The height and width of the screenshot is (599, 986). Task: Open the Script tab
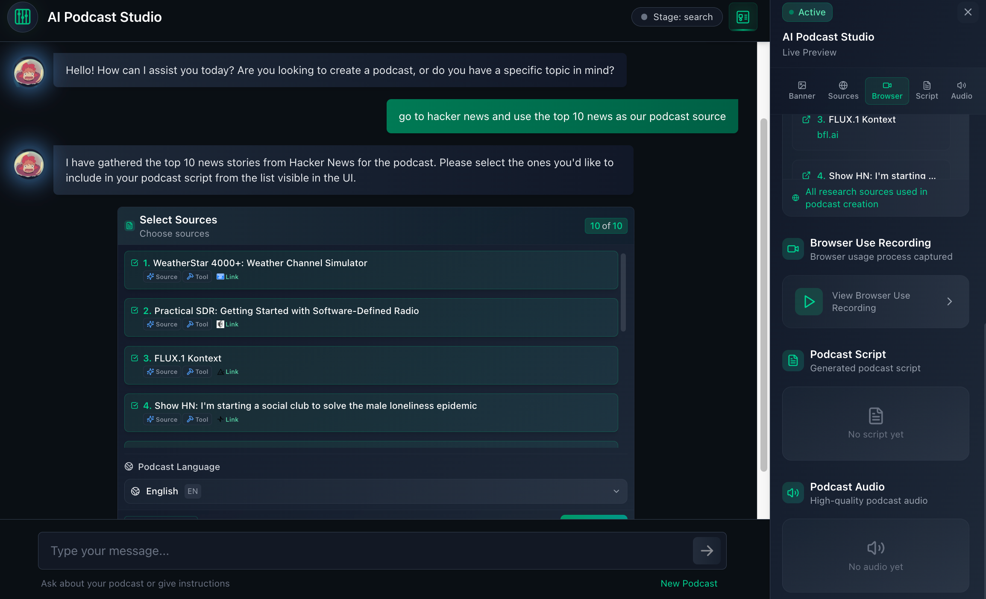tap(927, 91)
